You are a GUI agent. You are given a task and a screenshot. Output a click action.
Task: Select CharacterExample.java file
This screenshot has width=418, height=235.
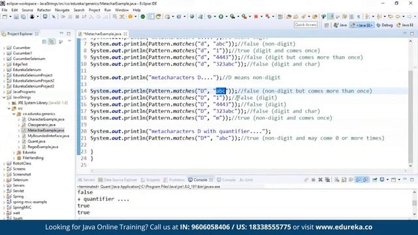tap(46, 119)
